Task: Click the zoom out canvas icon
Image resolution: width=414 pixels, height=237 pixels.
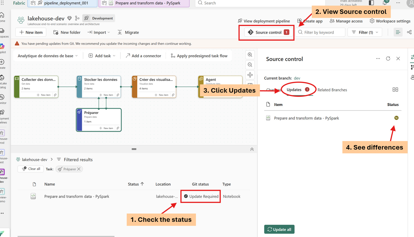Action: 250,65
